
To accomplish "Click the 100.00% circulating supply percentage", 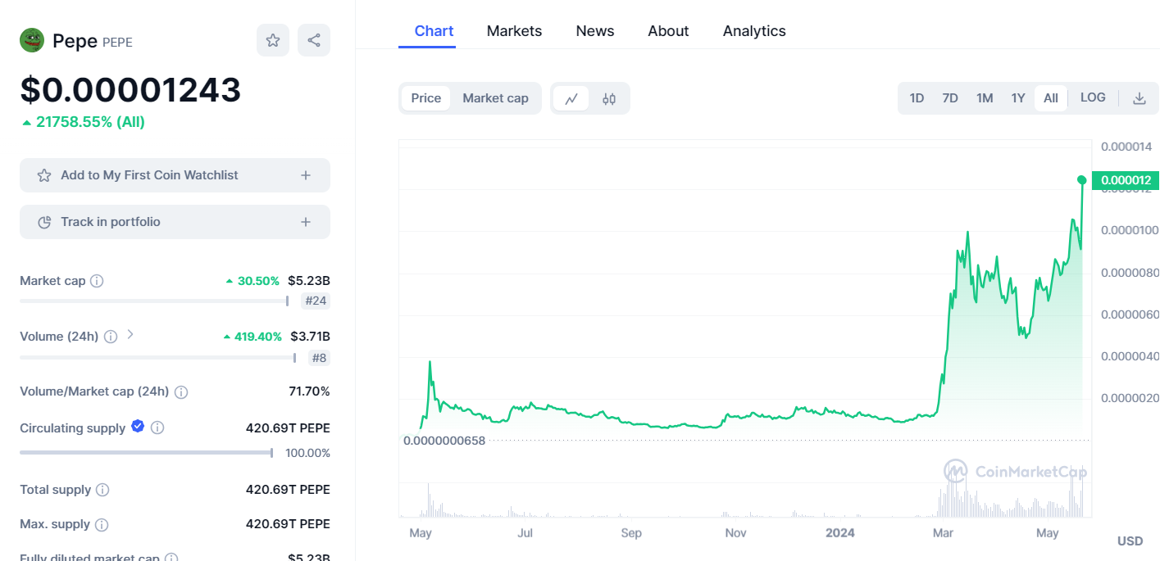I will pos(307,453).
